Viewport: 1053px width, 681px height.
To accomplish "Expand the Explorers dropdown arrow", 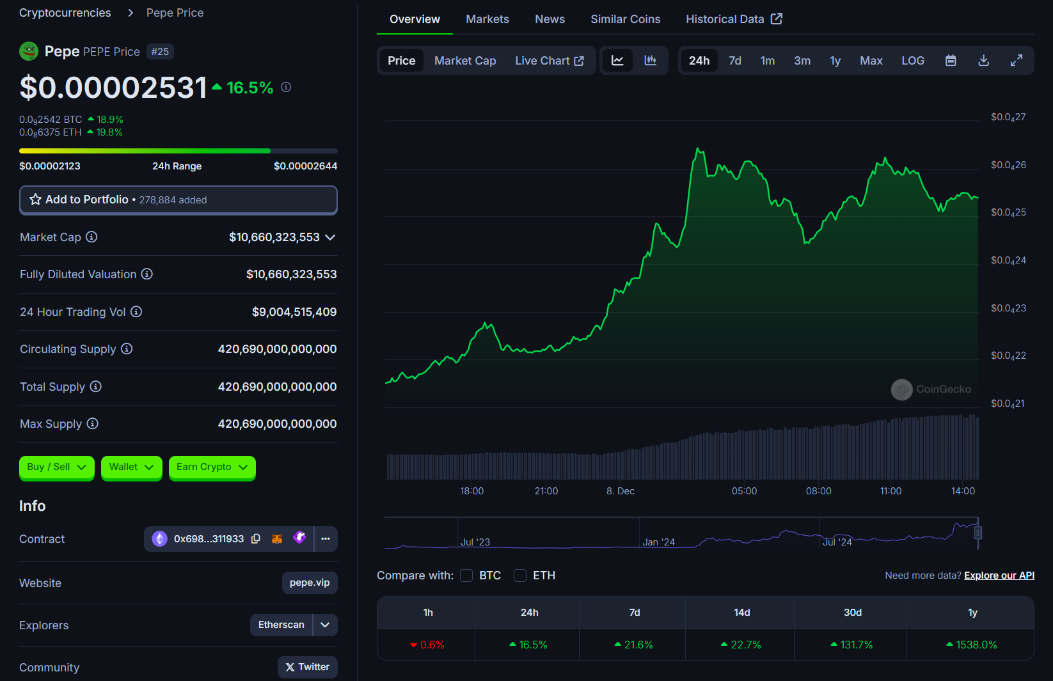I will tap(325, 625).
